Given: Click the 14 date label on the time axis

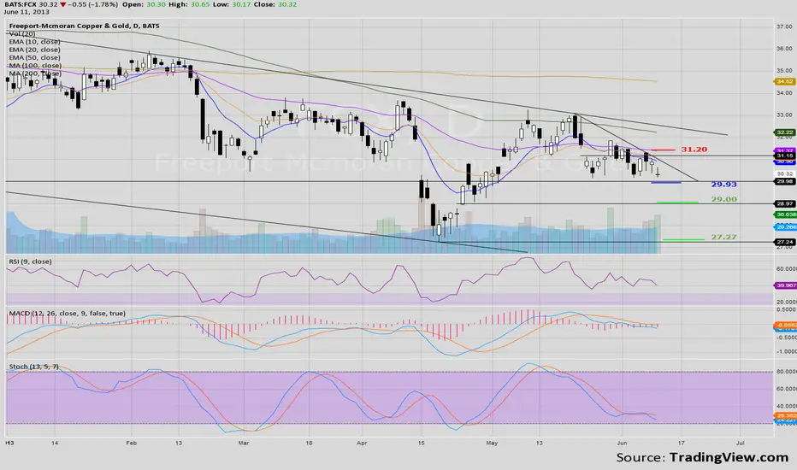Looking at the screenshot, I should [55, 443].
